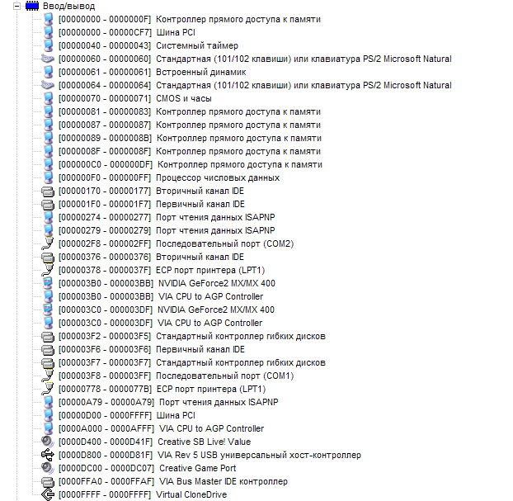Select the Virtual CloneDrive row
The height and width of the screenshot is (501, 513).
tap(143, 494)
